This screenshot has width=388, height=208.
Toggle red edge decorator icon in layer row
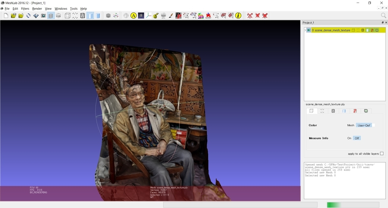372,30
